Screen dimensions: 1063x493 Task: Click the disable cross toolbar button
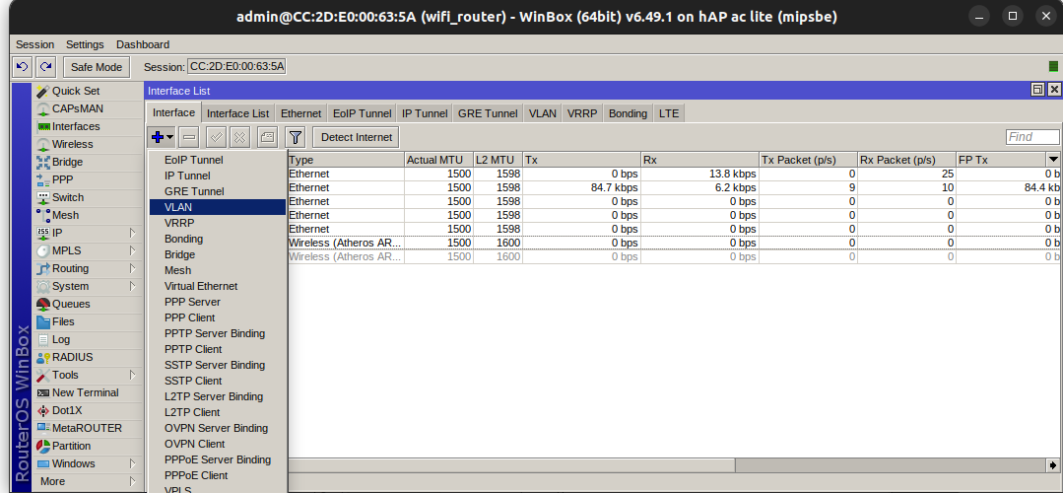(239, 137)
